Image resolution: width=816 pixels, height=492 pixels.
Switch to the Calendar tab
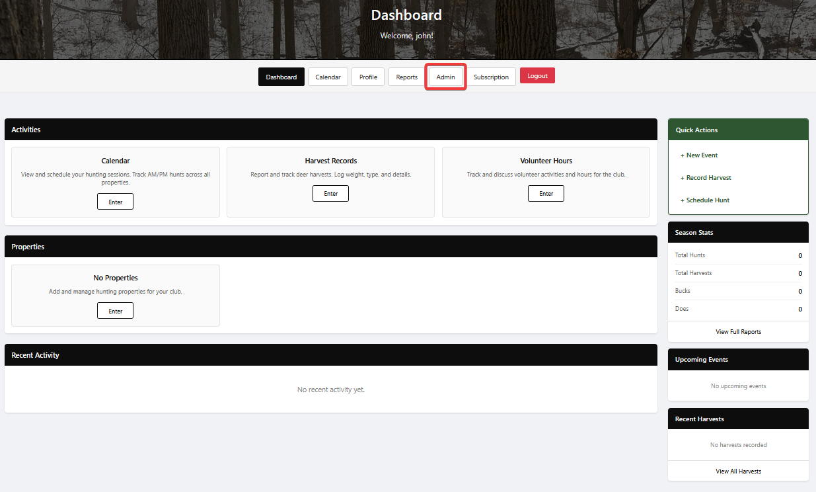(328, 76)
